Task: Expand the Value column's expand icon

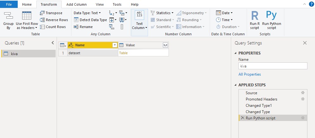Action: click(x=165, y=45)
